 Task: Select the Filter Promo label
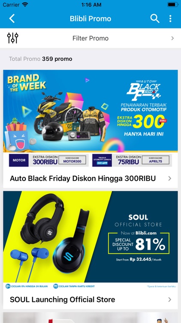pyautogui.click(x=90, y=38)
